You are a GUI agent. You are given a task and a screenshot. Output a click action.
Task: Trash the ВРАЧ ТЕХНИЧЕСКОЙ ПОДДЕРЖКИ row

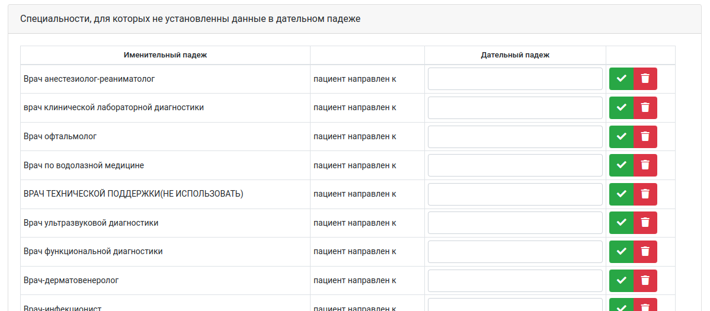click(645, 194)
